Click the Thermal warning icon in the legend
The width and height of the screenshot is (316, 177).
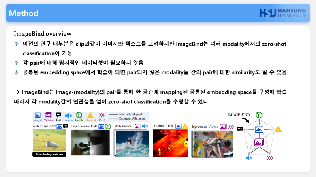(90, 115)
